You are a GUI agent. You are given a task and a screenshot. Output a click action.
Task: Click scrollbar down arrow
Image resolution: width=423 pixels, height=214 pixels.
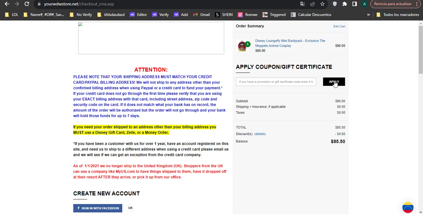click(420, 212)
